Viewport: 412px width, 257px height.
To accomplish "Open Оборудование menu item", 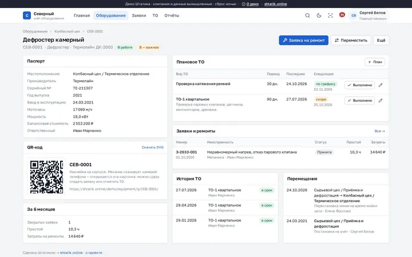I will click(x=110, y=15).
